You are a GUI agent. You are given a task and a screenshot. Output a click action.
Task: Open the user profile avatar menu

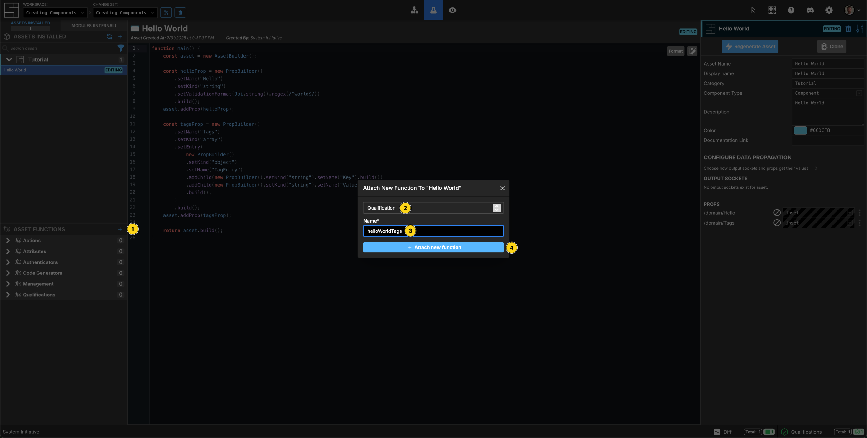852,10
